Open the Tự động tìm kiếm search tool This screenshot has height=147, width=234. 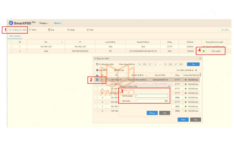(x=18, y=30)
